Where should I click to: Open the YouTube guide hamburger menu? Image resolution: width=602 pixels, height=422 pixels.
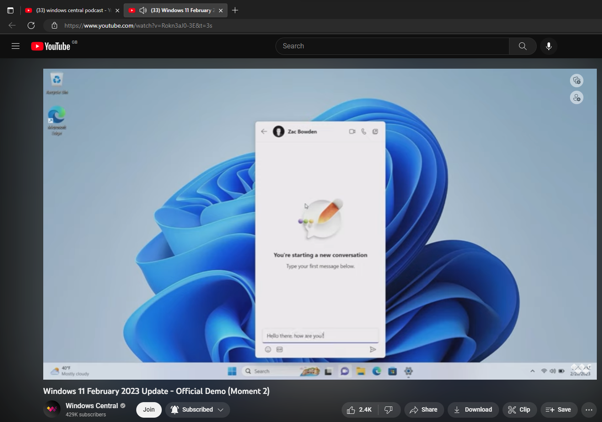[16, 46]
